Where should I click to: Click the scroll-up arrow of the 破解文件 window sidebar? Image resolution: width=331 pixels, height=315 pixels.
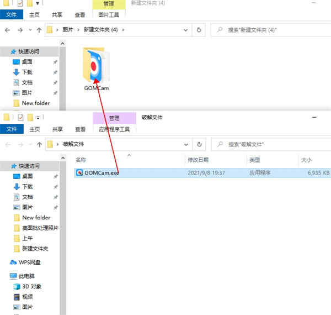point(63,158)
